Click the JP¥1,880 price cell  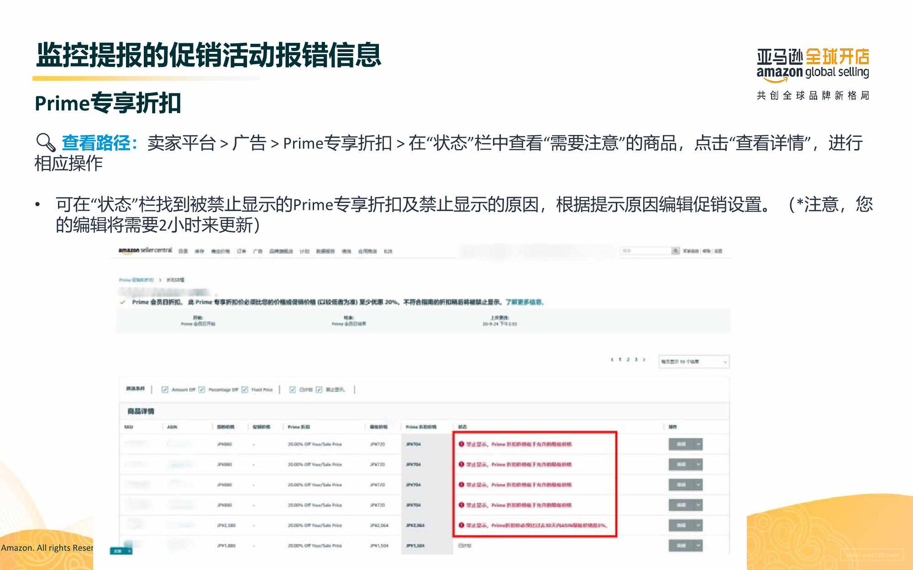pyautogui.click(x=226, y=545)
